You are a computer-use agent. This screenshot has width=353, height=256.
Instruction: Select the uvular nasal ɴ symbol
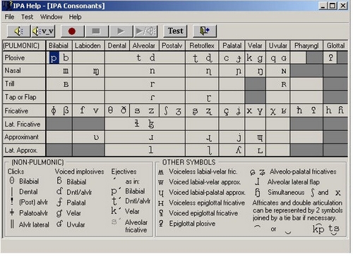coord(284,71)
